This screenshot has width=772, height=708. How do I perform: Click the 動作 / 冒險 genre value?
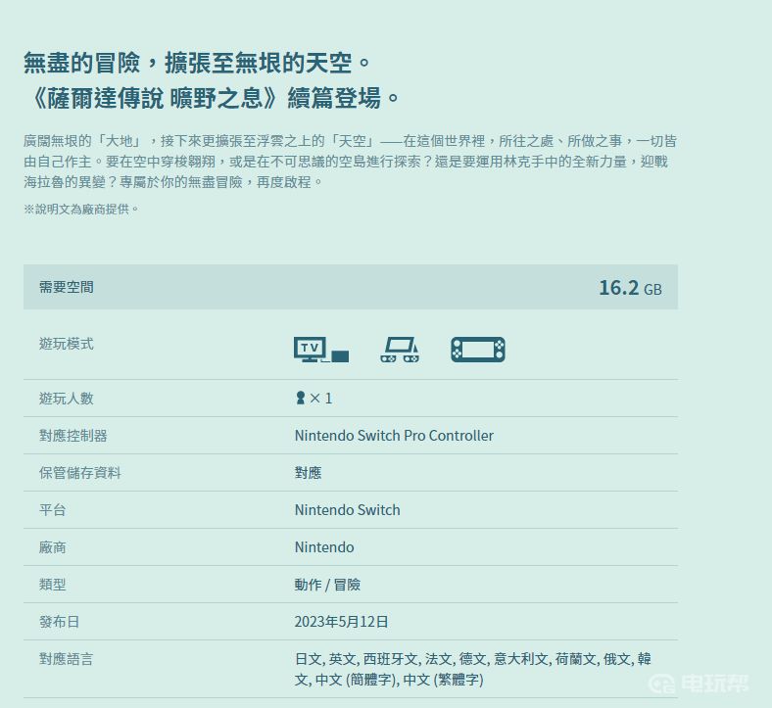pos(327,585)
